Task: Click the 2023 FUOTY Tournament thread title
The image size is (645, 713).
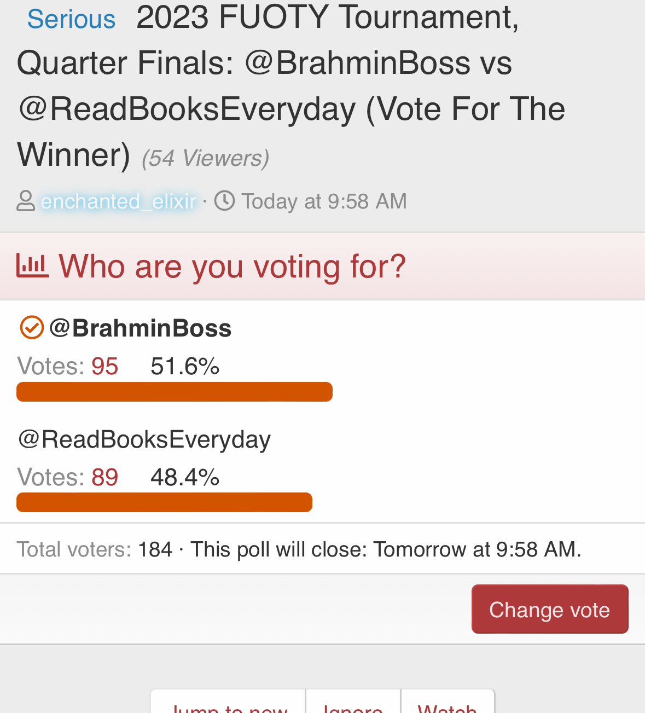Action: (291, 85)
